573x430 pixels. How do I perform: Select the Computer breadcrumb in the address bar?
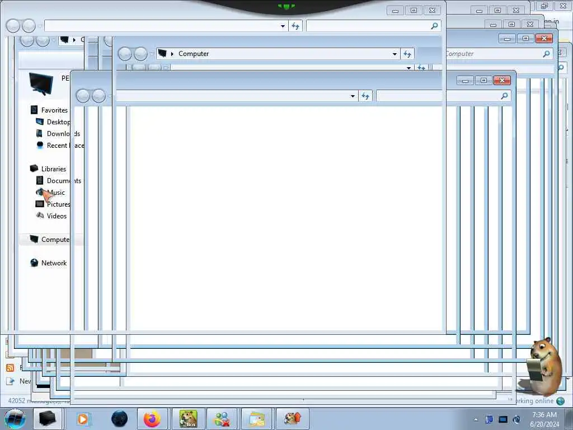click(193, 54)
